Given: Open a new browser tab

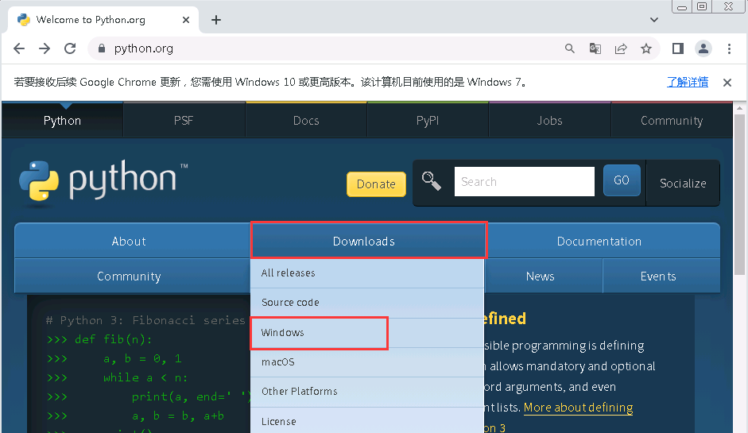Looking at the screenshot, I should click(216, 20).
